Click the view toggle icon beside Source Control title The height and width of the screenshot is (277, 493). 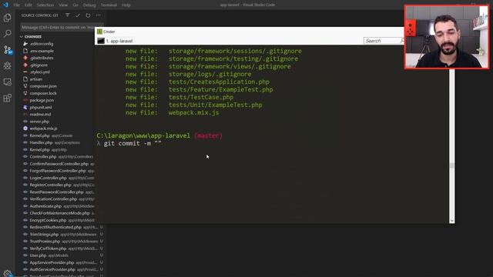(x=67, y=15)
